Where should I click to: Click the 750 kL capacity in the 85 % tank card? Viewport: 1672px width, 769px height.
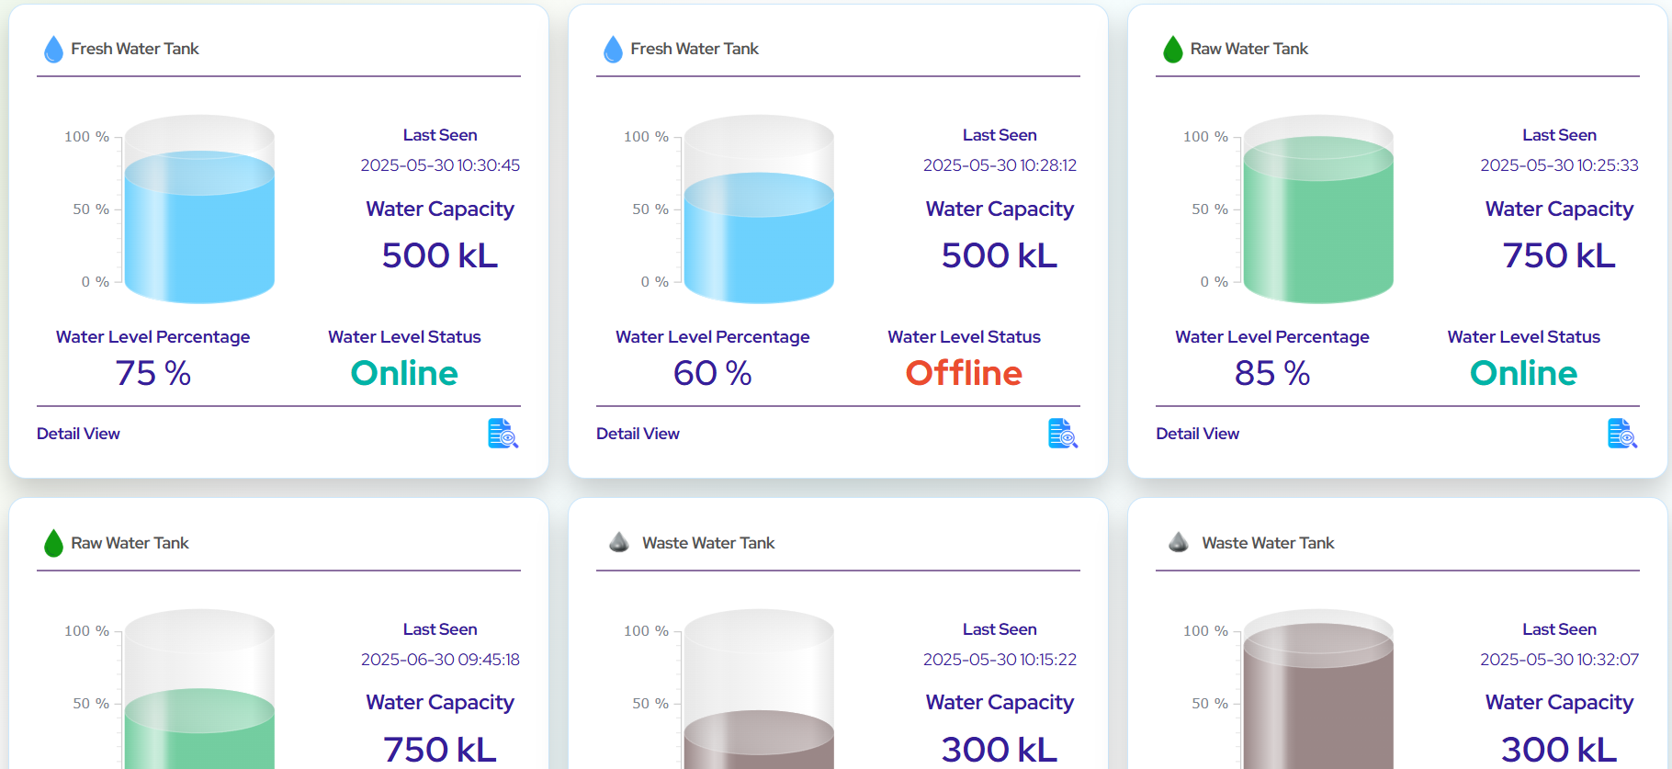[x=1559, y=255]
